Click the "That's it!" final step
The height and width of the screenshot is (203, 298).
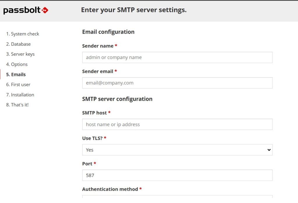coord(17,105)
